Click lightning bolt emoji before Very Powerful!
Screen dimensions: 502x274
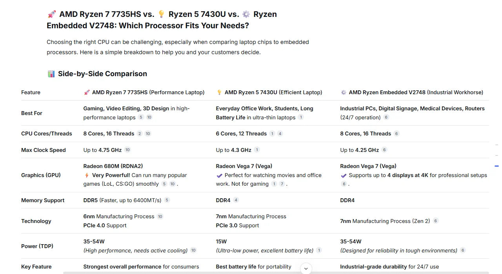pyautogui.click(x=87, y=175)
